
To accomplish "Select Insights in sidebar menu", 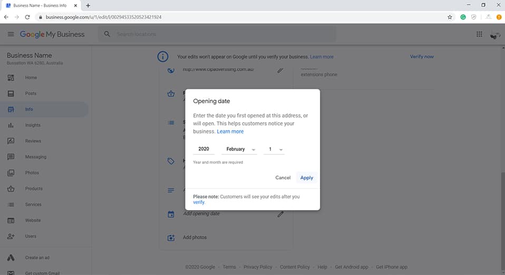I will pyautogui.click(x=33, y=125).
